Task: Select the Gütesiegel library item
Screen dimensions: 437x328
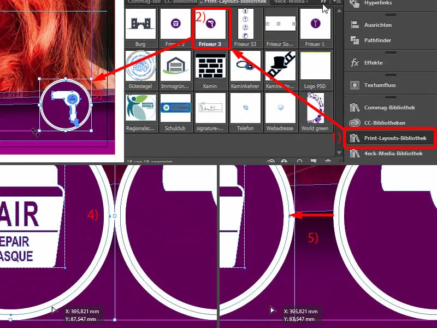Action: (140, 70)
